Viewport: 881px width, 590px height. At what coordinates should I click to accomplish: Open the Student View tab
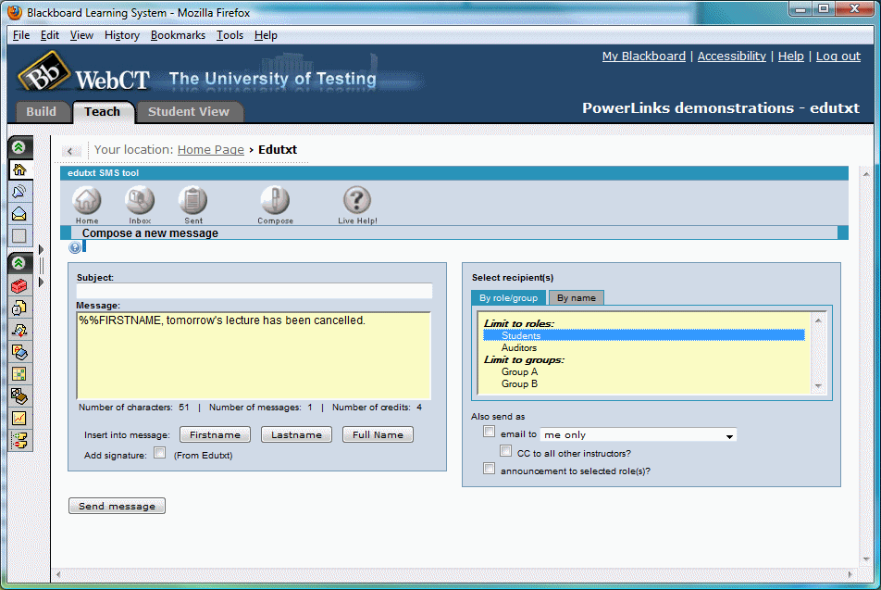(190, 111)
